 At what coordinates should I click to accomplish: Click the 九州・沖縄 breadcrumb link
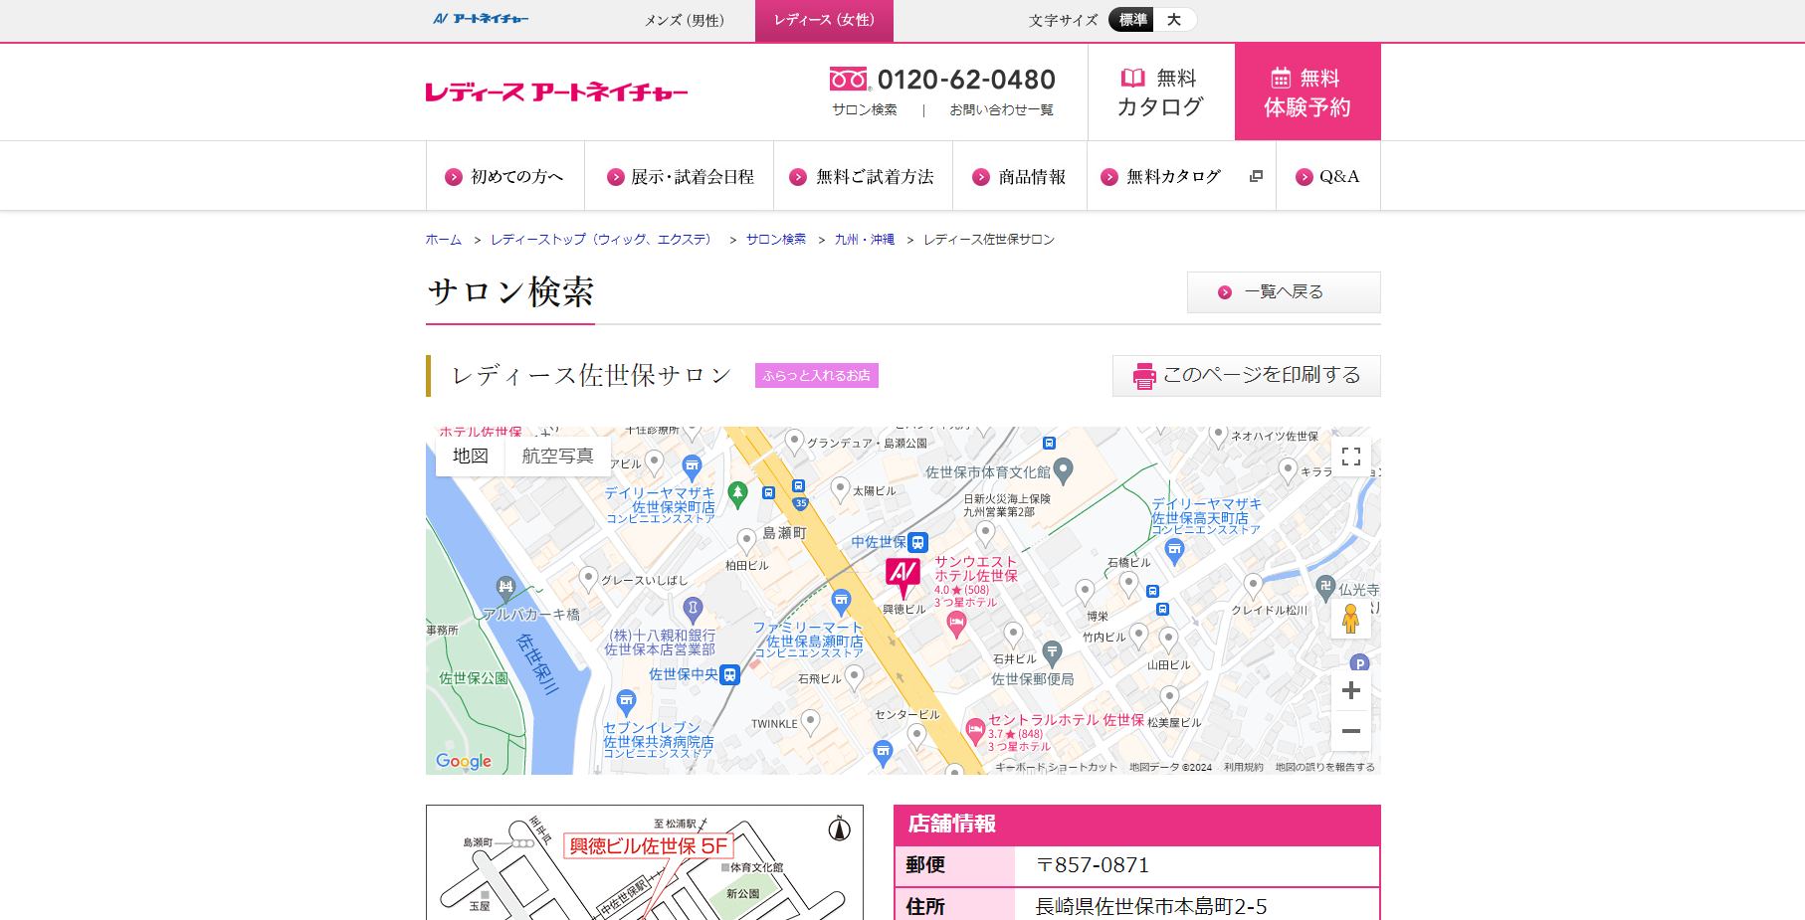(x=865, y=240)
